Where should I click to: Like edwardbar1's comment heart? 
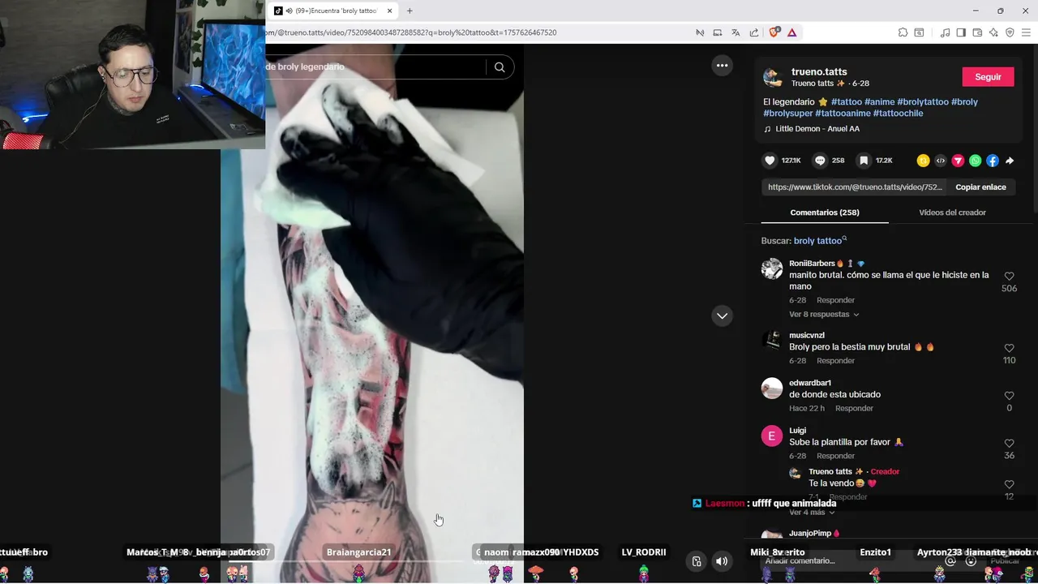[1009, 396]
